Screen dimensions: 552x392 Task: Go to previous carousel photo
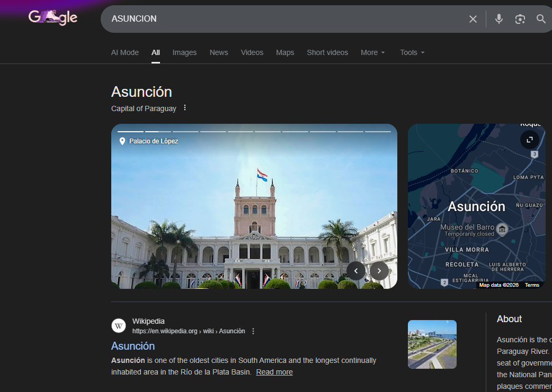(x=356, y=271)
